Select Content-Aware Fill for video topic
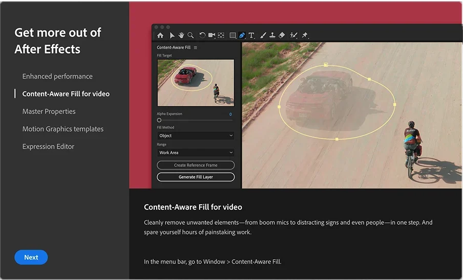This screenshot has width=463, height=280. (66, 94)
